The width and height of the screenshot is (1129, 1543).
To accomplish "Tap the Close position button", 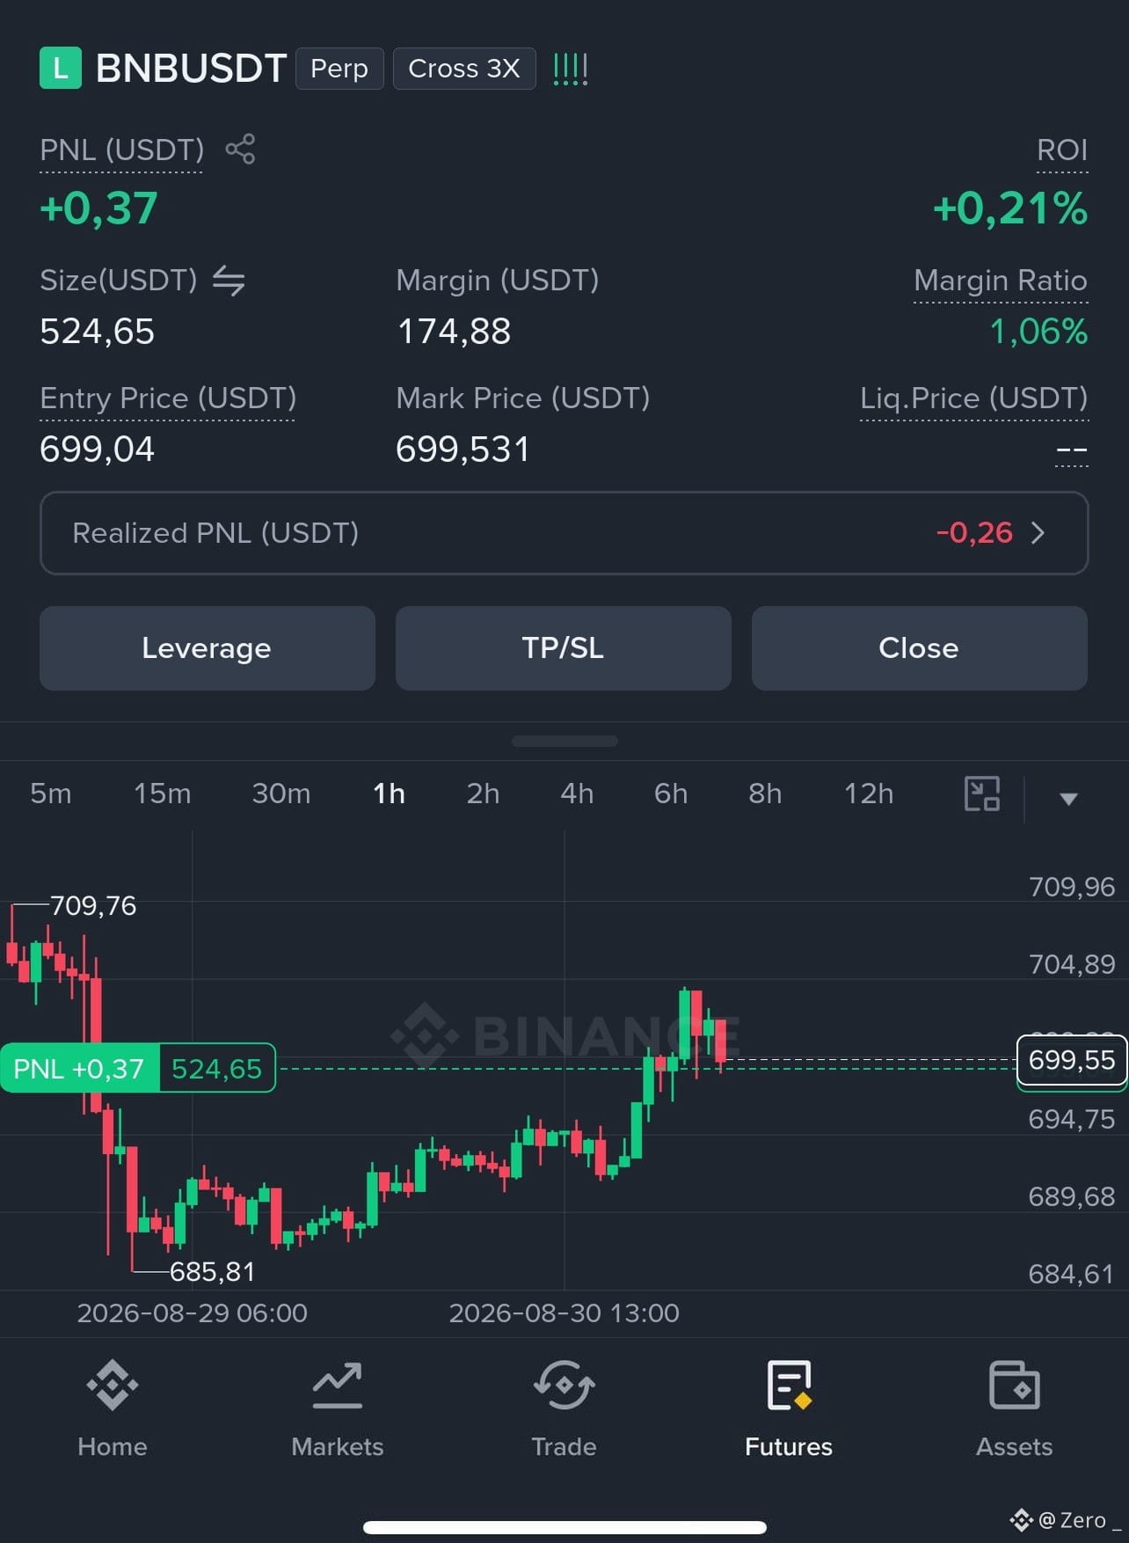I will 920,648.
